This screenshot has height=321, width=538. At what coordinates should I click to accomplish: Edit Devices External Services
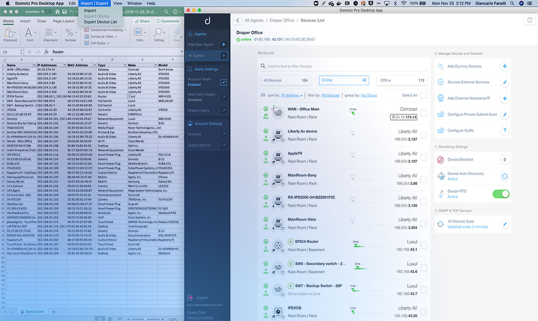pos(505,81)
